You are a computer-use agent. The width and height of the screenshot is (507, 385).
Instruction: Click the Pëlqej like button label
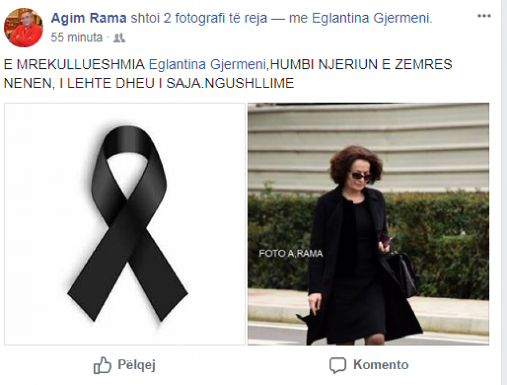(136, 365)
